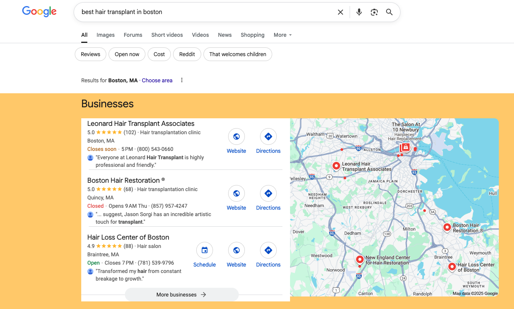Switch to the News tab
Screen dimensions: 514x309
pyautogui.click(x=225, y=35)
